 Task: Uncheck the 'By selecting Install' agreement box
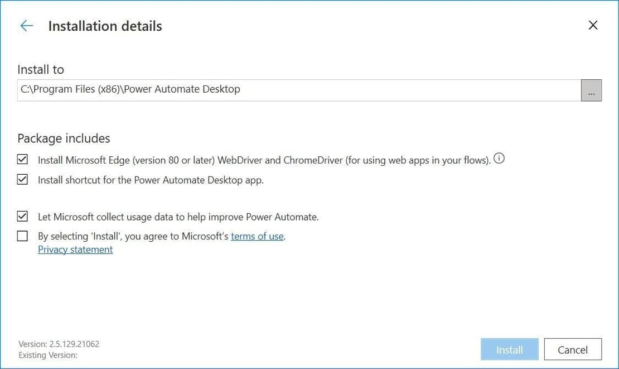point(22,236)
